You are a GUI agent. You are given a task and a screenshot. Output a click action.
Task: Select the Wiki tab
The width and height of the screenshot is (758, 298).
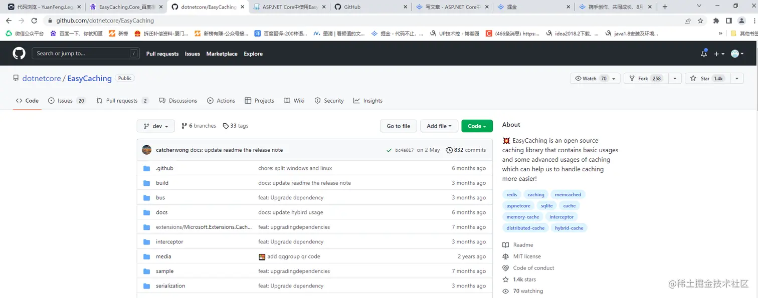294,101
